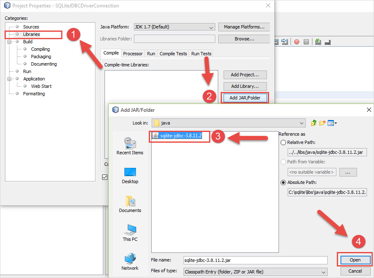The image size is (374, 278).
Task: Switch to the Compile tab
Action: (x=111, y=53)
